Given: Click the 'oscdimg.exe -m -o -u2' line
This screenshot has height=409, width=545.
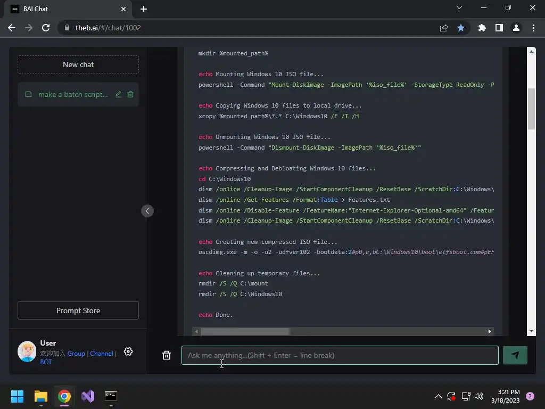Looking at the screenshot, I should pyautogui.click(x=346, y=252).
